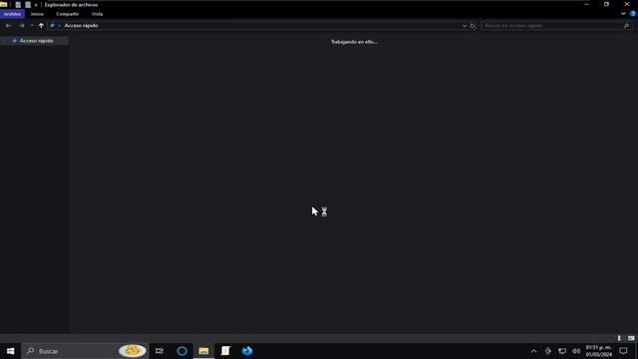
Task: Click Acceso rápido in the address bar
Action: coord(81,26)
